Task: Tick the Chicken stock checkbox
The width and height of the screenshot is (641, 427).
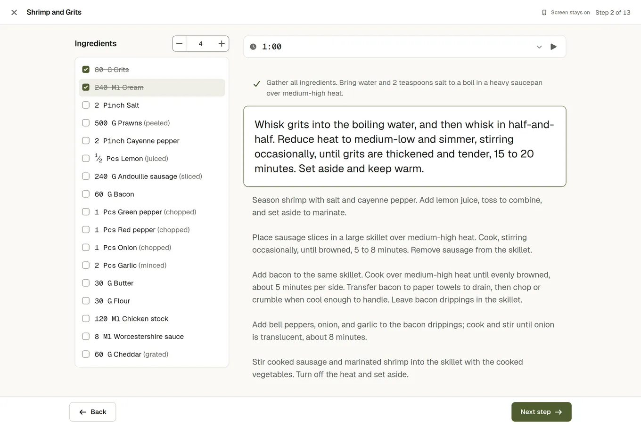Action: [x=86, y=319]
